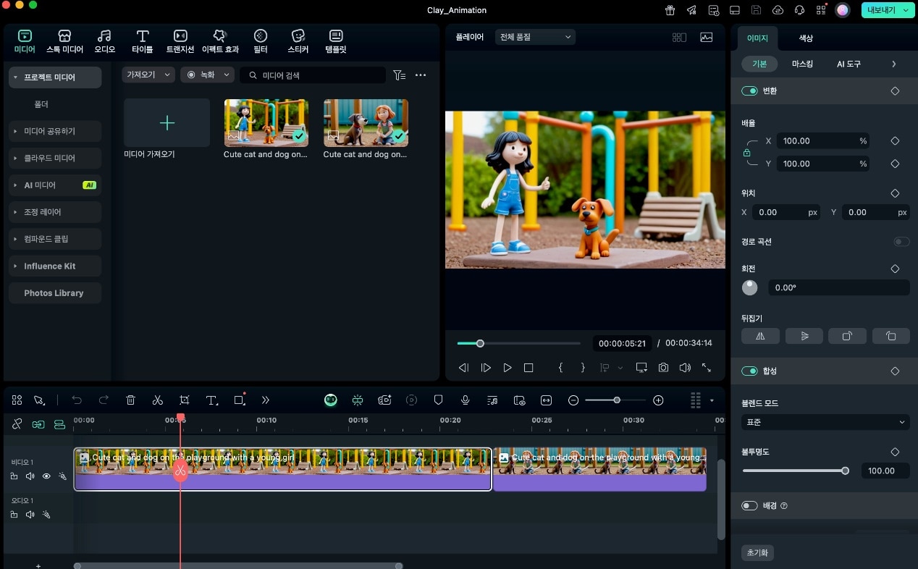
Task: Toggle the 변환 switch off
Action: pos(749,91)
